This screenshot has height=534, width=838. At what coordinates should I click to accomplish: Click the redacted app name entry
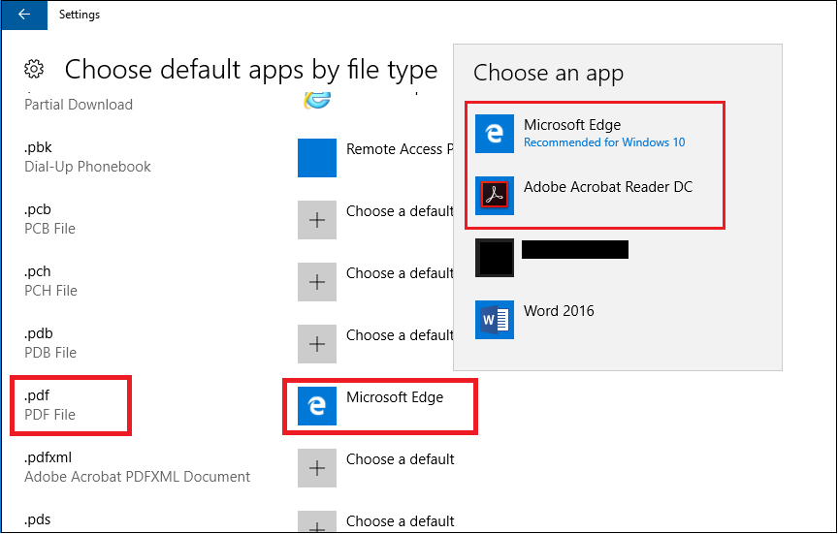click(x=575, y=249)
